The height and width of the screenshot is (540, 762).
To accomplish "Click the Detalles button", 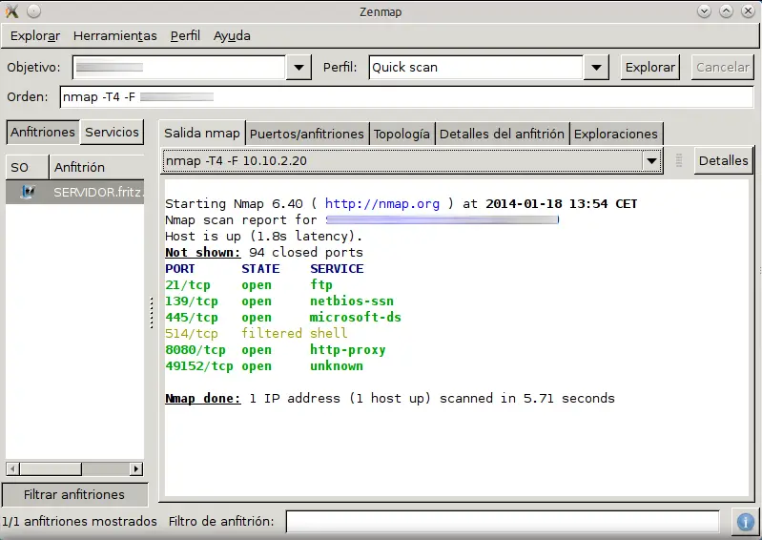I will (723, 161).
